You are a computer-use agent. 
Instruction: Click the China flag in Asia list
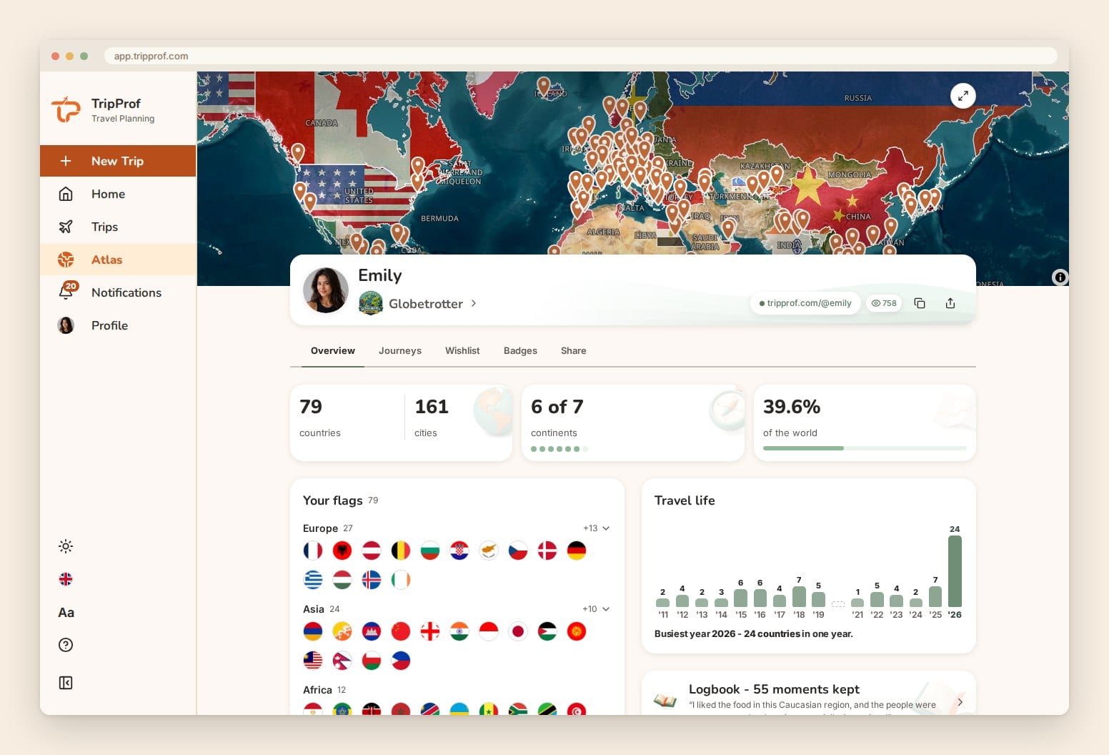pos(401,631)
